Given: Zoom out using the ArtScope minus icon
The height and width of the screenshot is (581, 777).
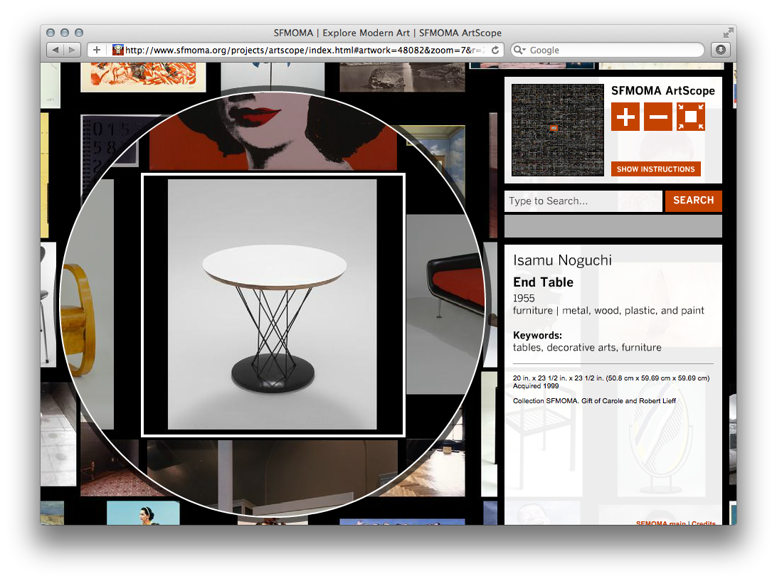Looking at the screenshot, I should (657, 116).
